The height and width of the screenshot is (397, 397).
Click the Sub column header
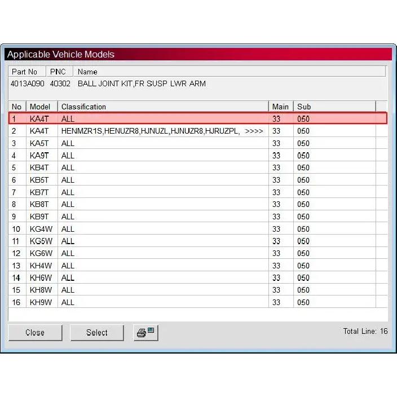[x=334, y=107]
